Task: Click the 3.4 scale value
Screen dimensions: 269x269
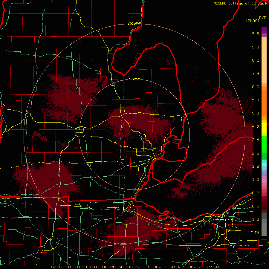Action: coord(256,140)
